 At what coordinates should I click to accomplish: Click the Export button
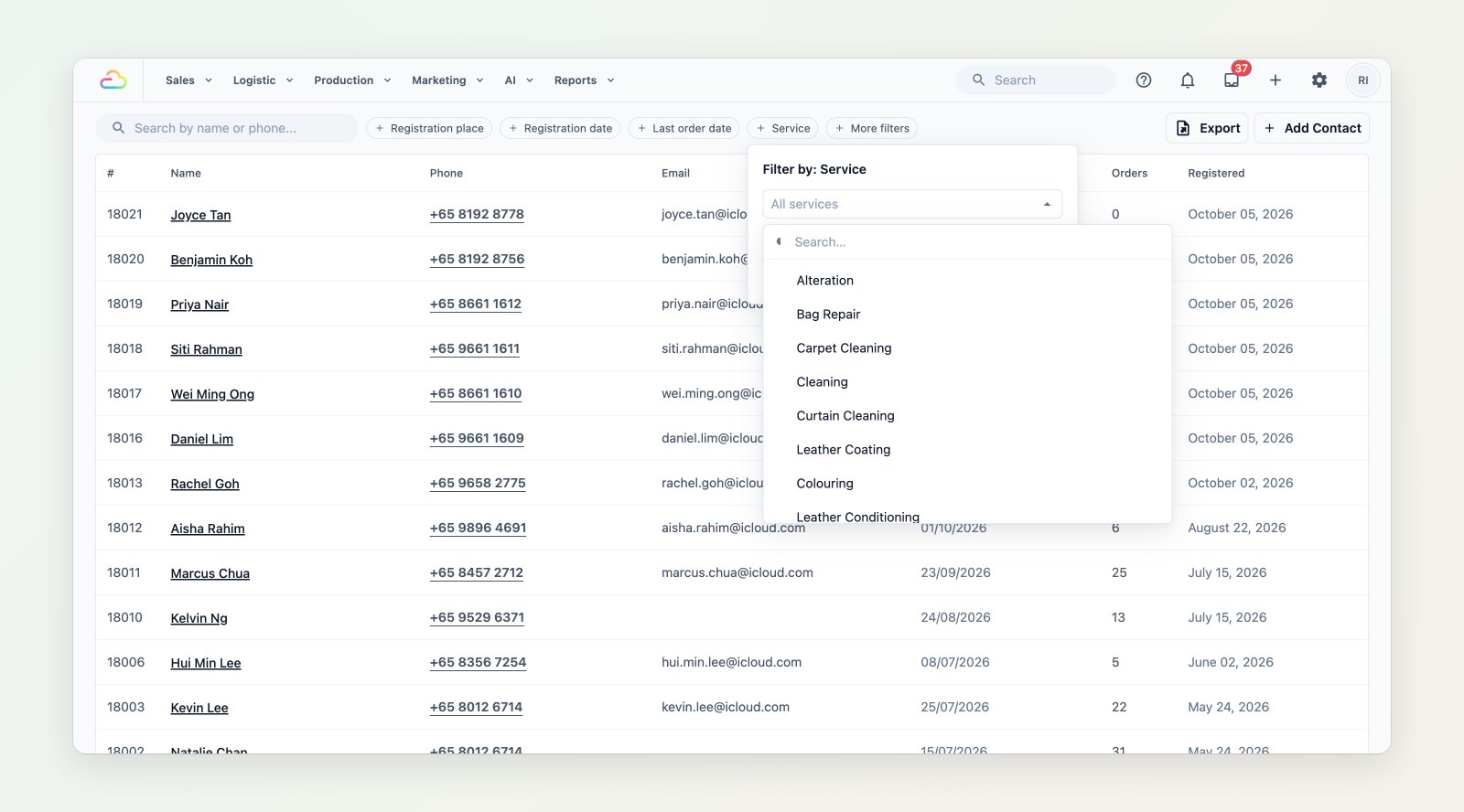[1208, 128]
